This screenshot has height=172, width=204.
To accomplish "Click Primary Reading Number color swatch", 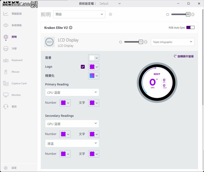I will [x=63, y=103].
